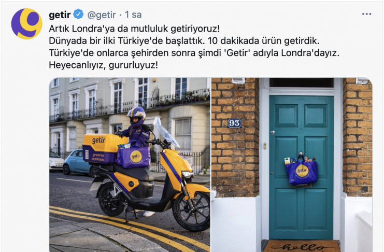The width and height of the screenshot is (384, 252).
Task: Open the Getir profile avatar
Action: click(x=26, y=24)
